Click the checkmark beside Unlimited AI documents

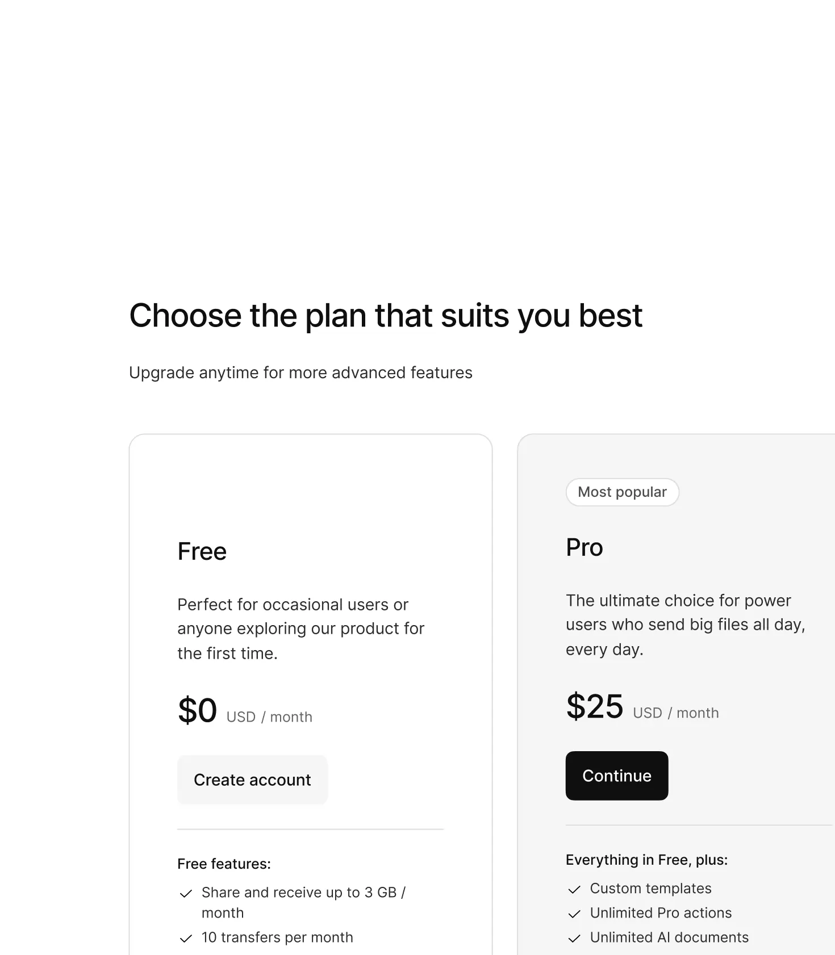tap(574, 938)
